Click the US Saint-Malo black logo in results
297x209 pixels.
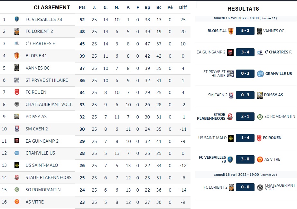click(x=230, y=138)
